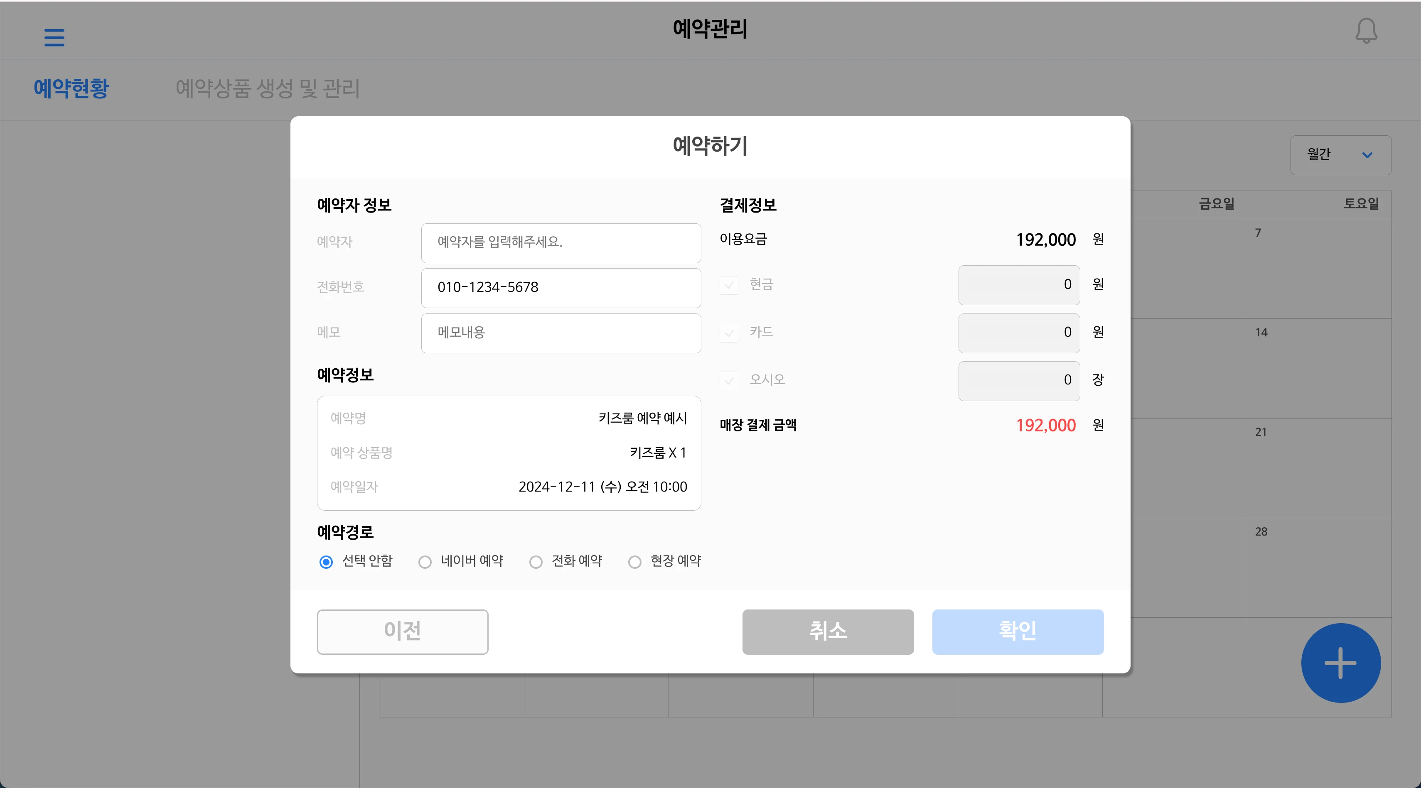
Task: Click the 이전 button
Action: click(403, 631)
